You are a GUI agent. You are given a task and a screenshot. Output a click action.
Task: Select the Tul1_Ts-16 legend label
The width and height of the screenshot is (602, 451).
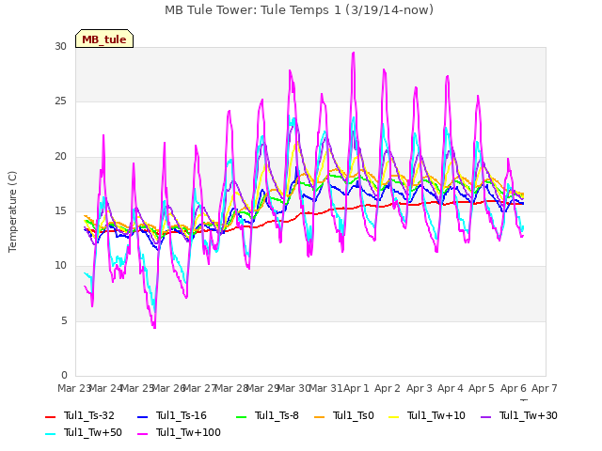click(x=182, y=415)
